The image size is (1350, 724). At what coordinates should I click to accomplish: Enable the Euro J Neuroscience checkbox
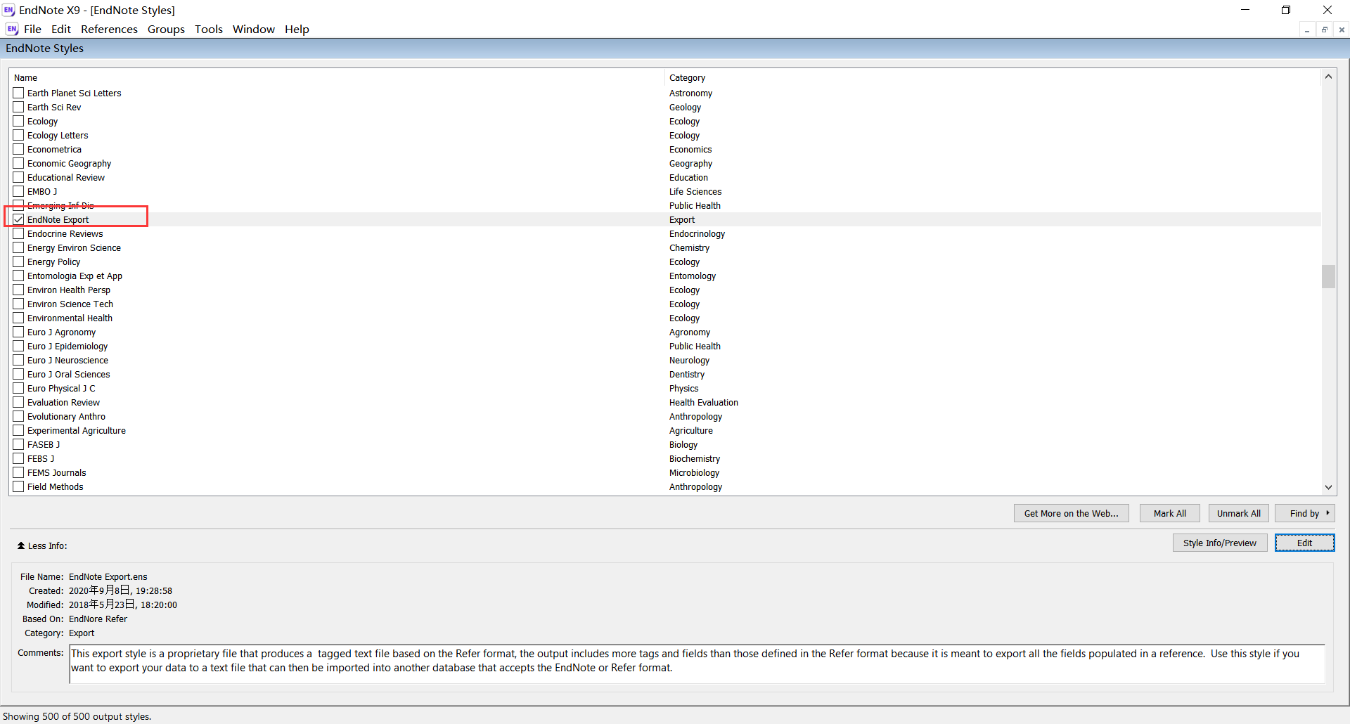pyautogui.click(x=18, y=360)
